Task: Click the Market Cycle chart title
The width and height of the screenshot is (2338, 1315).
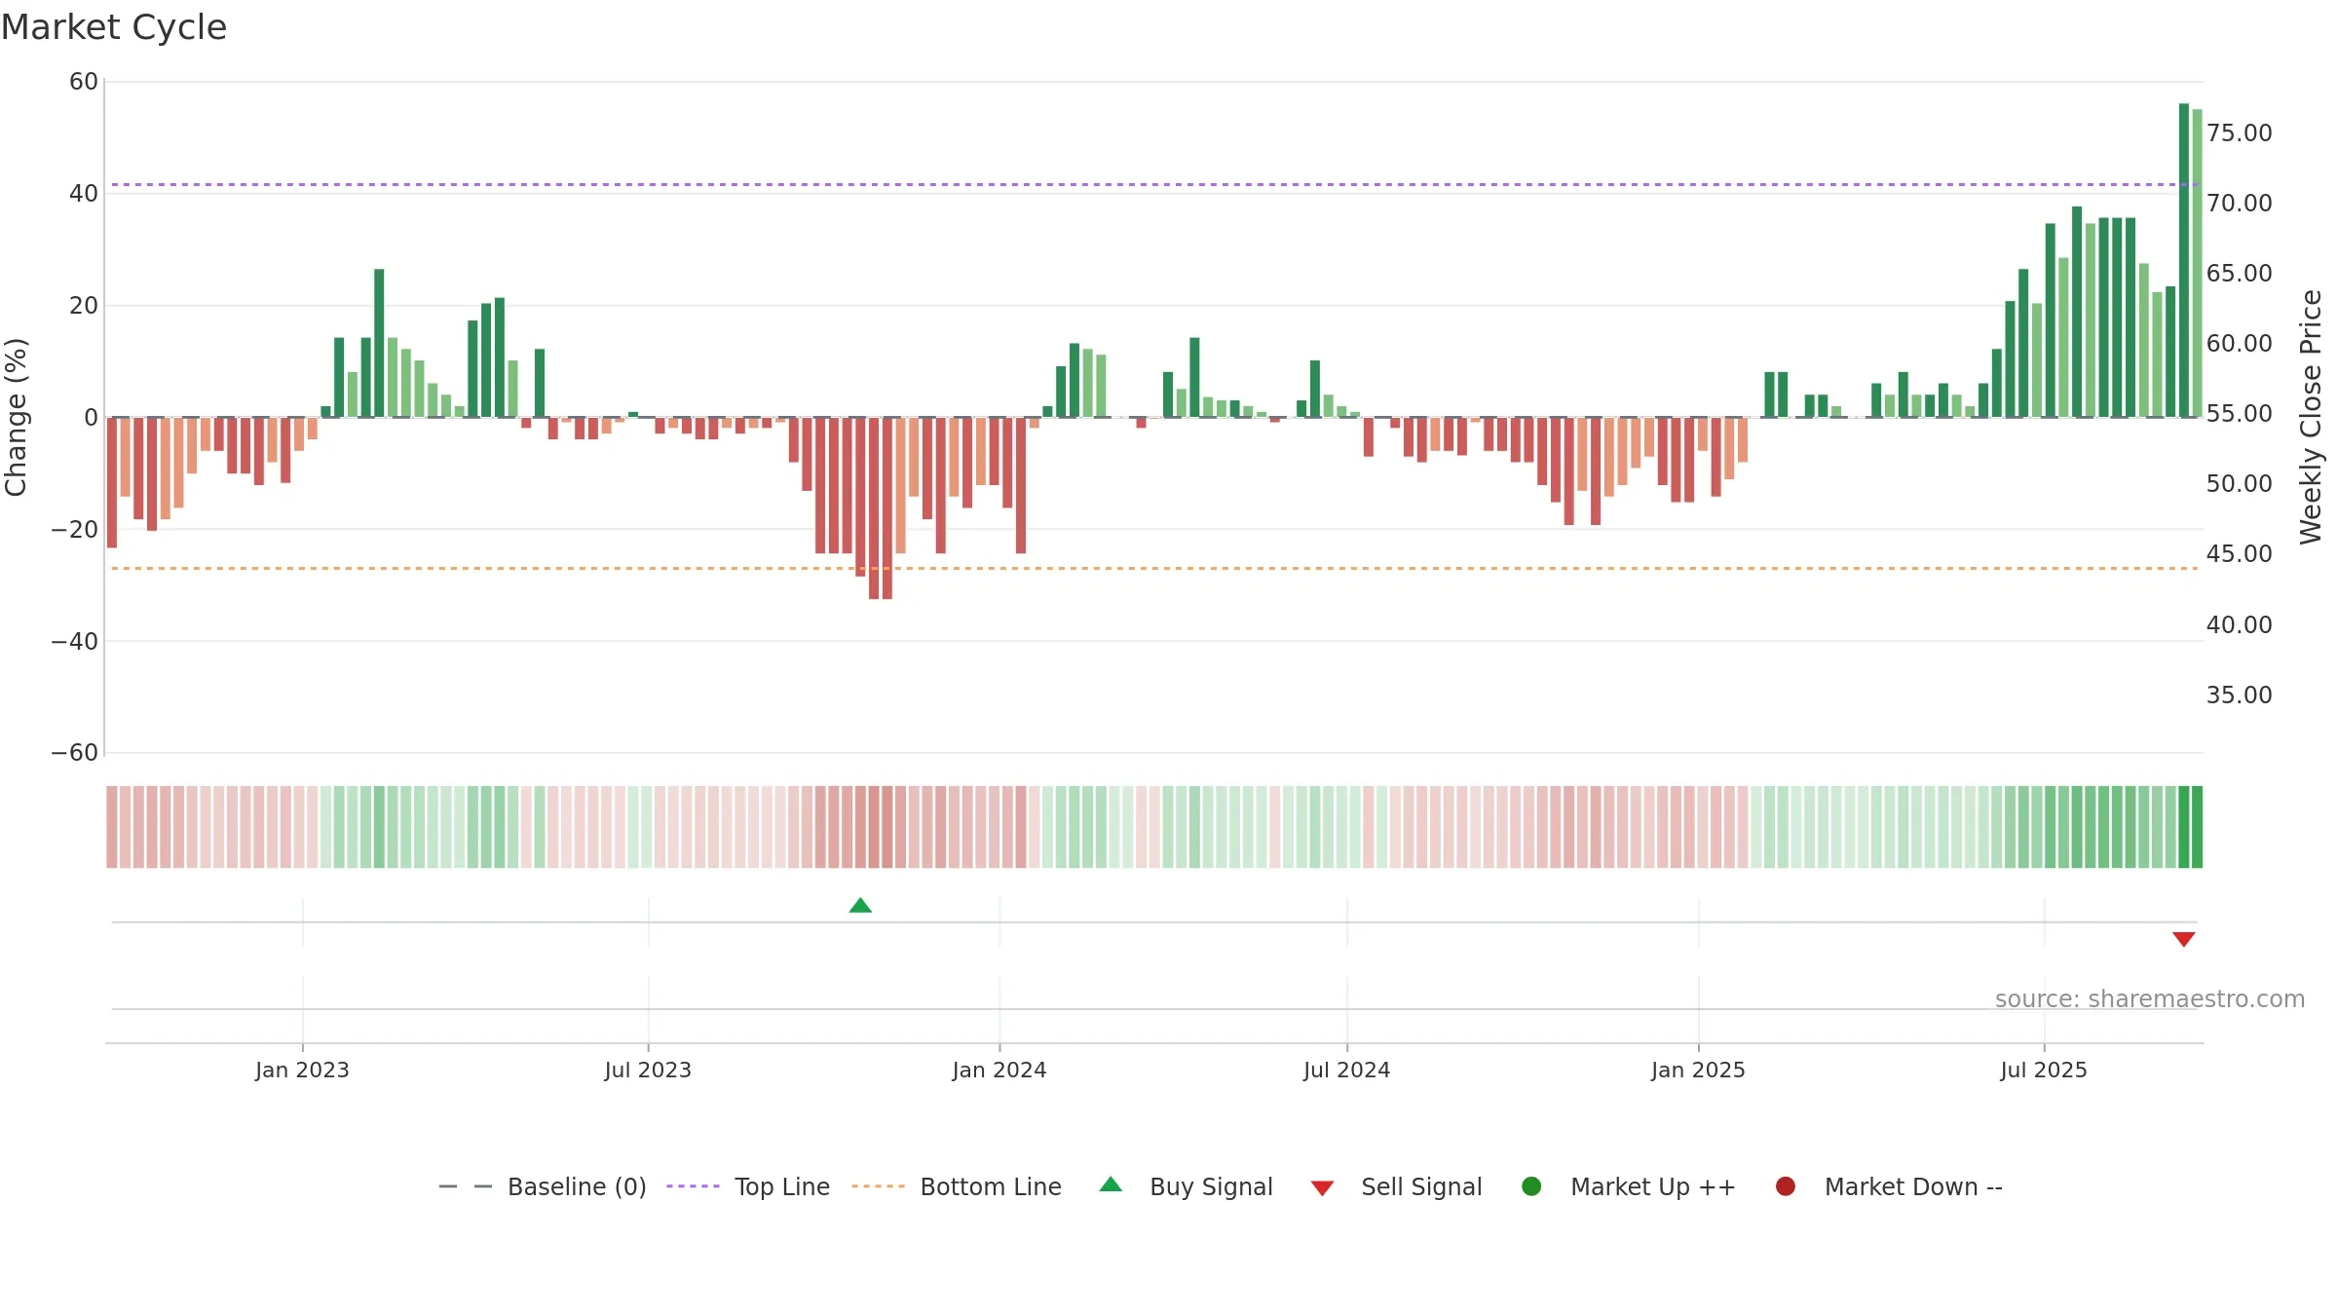Action: tap(114, 27)
